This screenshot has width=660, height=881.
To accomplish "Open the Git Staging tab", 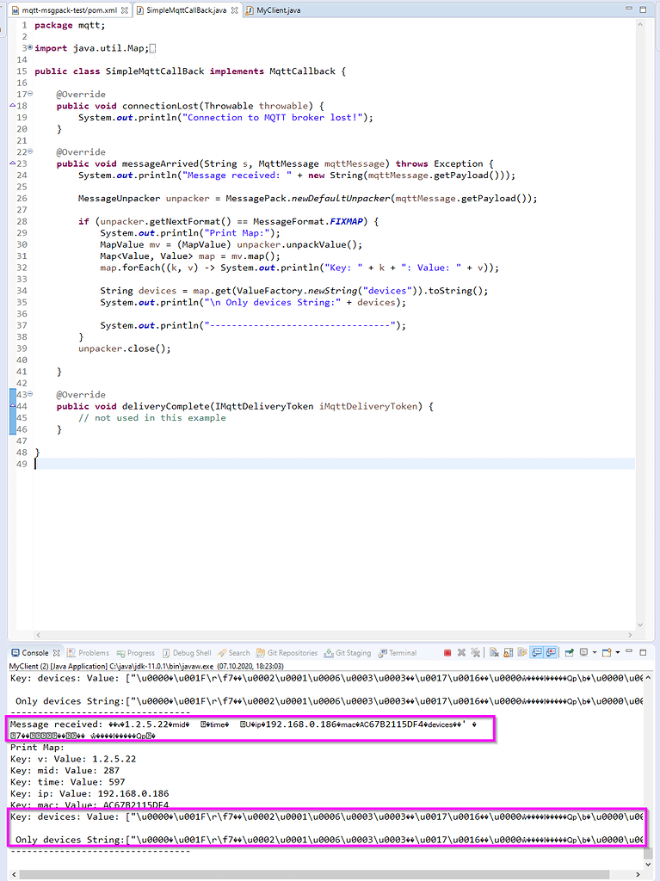I will [348, 653].
